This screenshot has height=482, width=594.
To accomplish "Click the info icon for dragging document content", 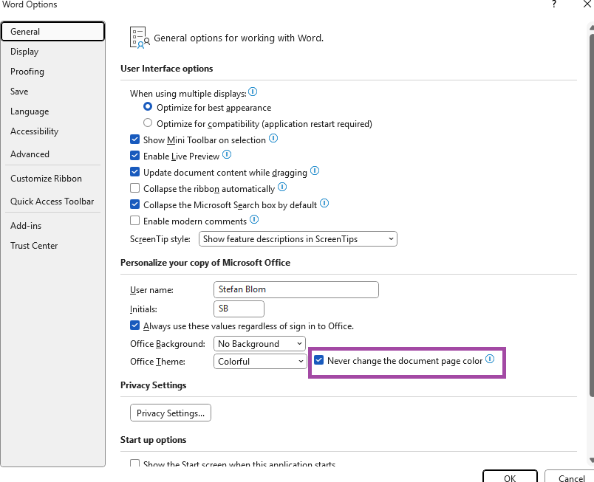I will [x=314, y=171].
